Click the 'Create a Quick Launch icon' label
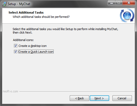This screenshot has height=106, width=137. [36, 52]
